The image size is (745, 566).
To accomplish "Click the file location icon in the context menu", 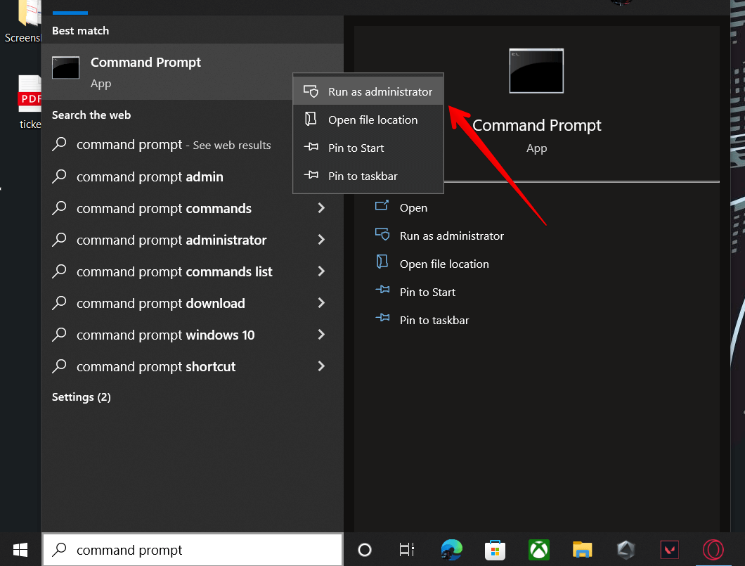I will (x=311, y=119).
